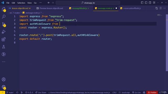Open the Prettier status warning
The width and height of the screenshot is (168, 94).
point(152,92)
